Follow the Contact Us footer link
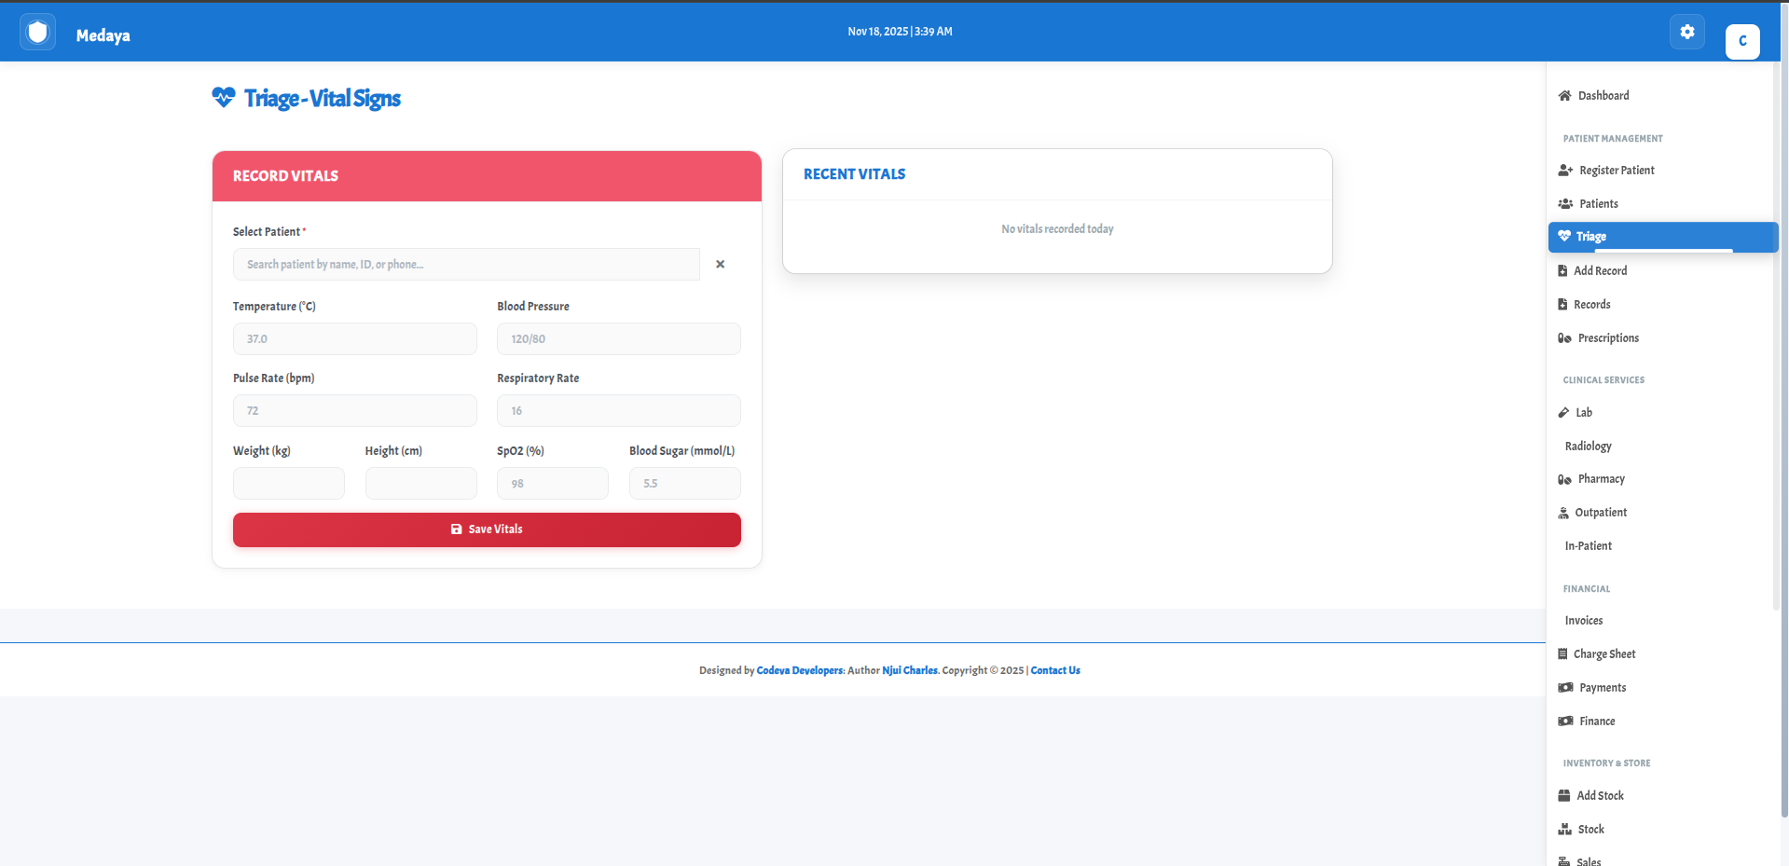The height and width of the screenshot is (866, 1789). 1054,670
